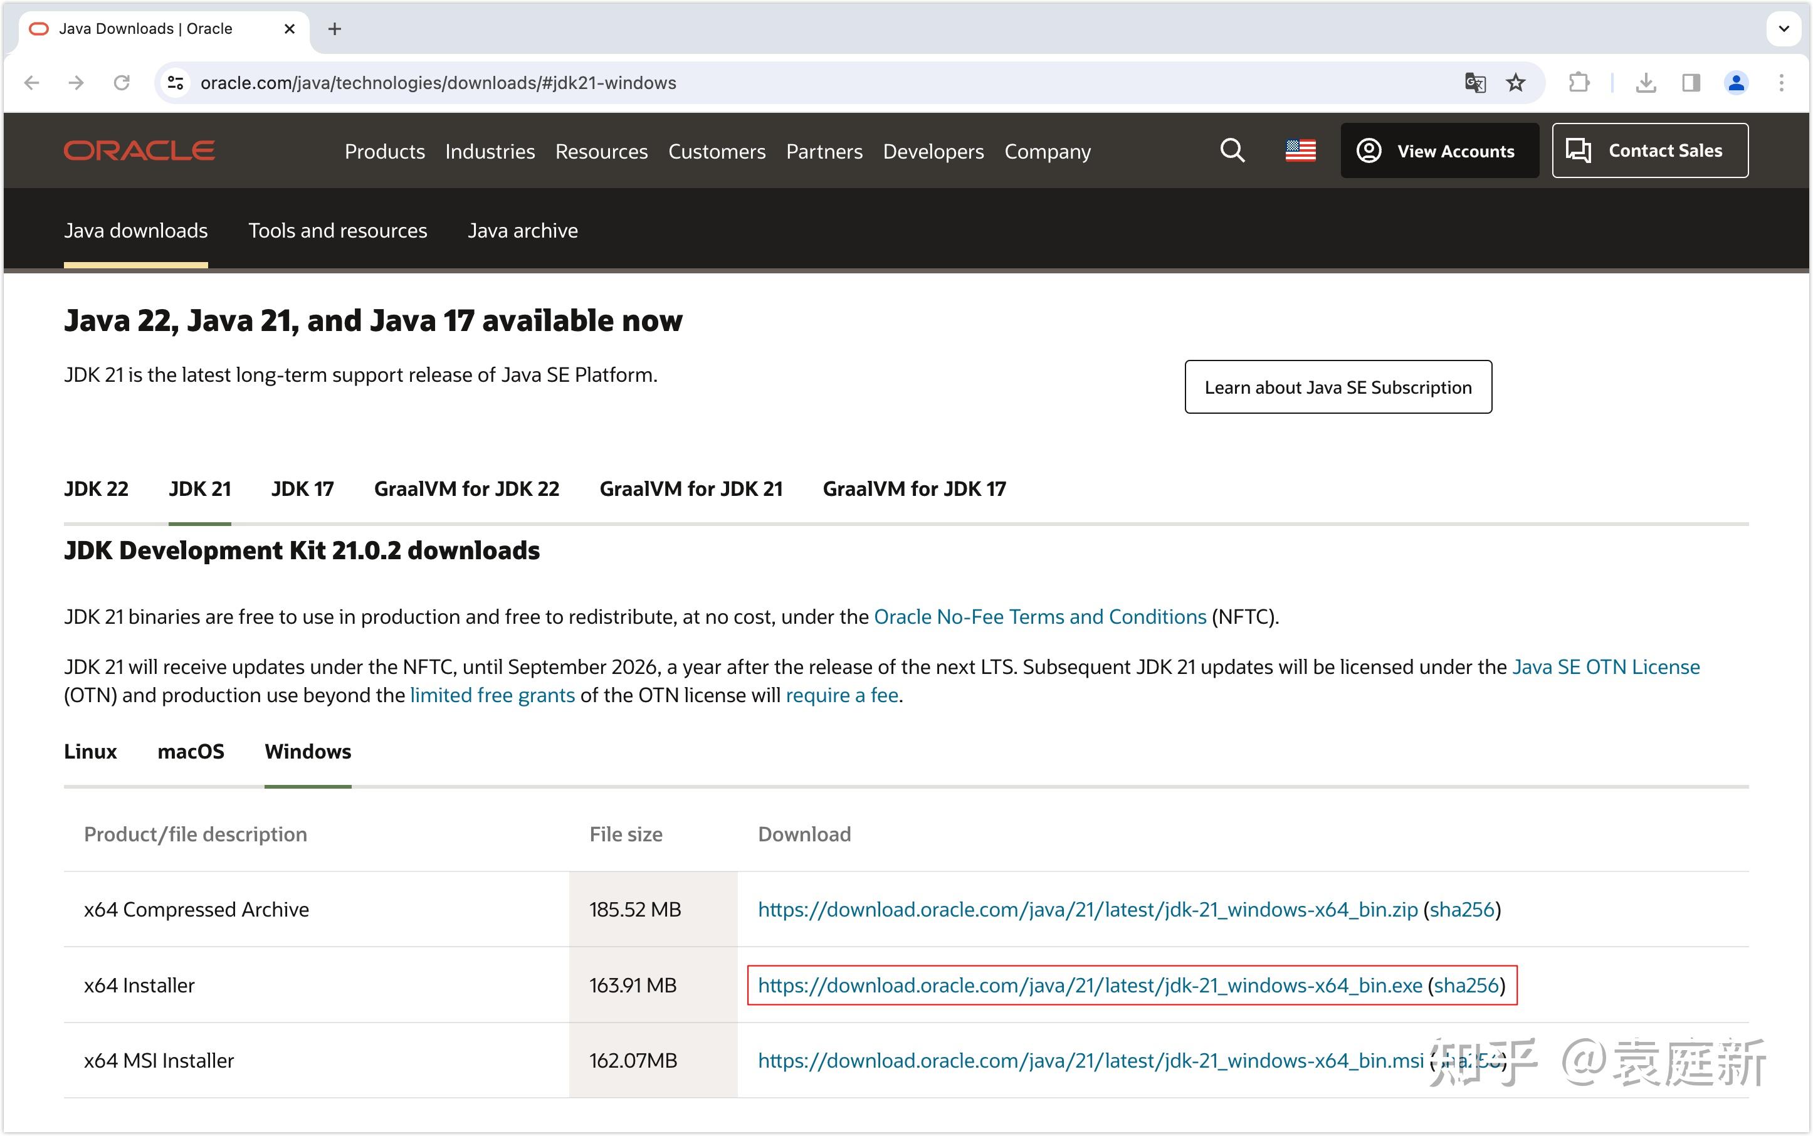
Task: Click the Extensions puzzle icon
Action: point(1579,83)
